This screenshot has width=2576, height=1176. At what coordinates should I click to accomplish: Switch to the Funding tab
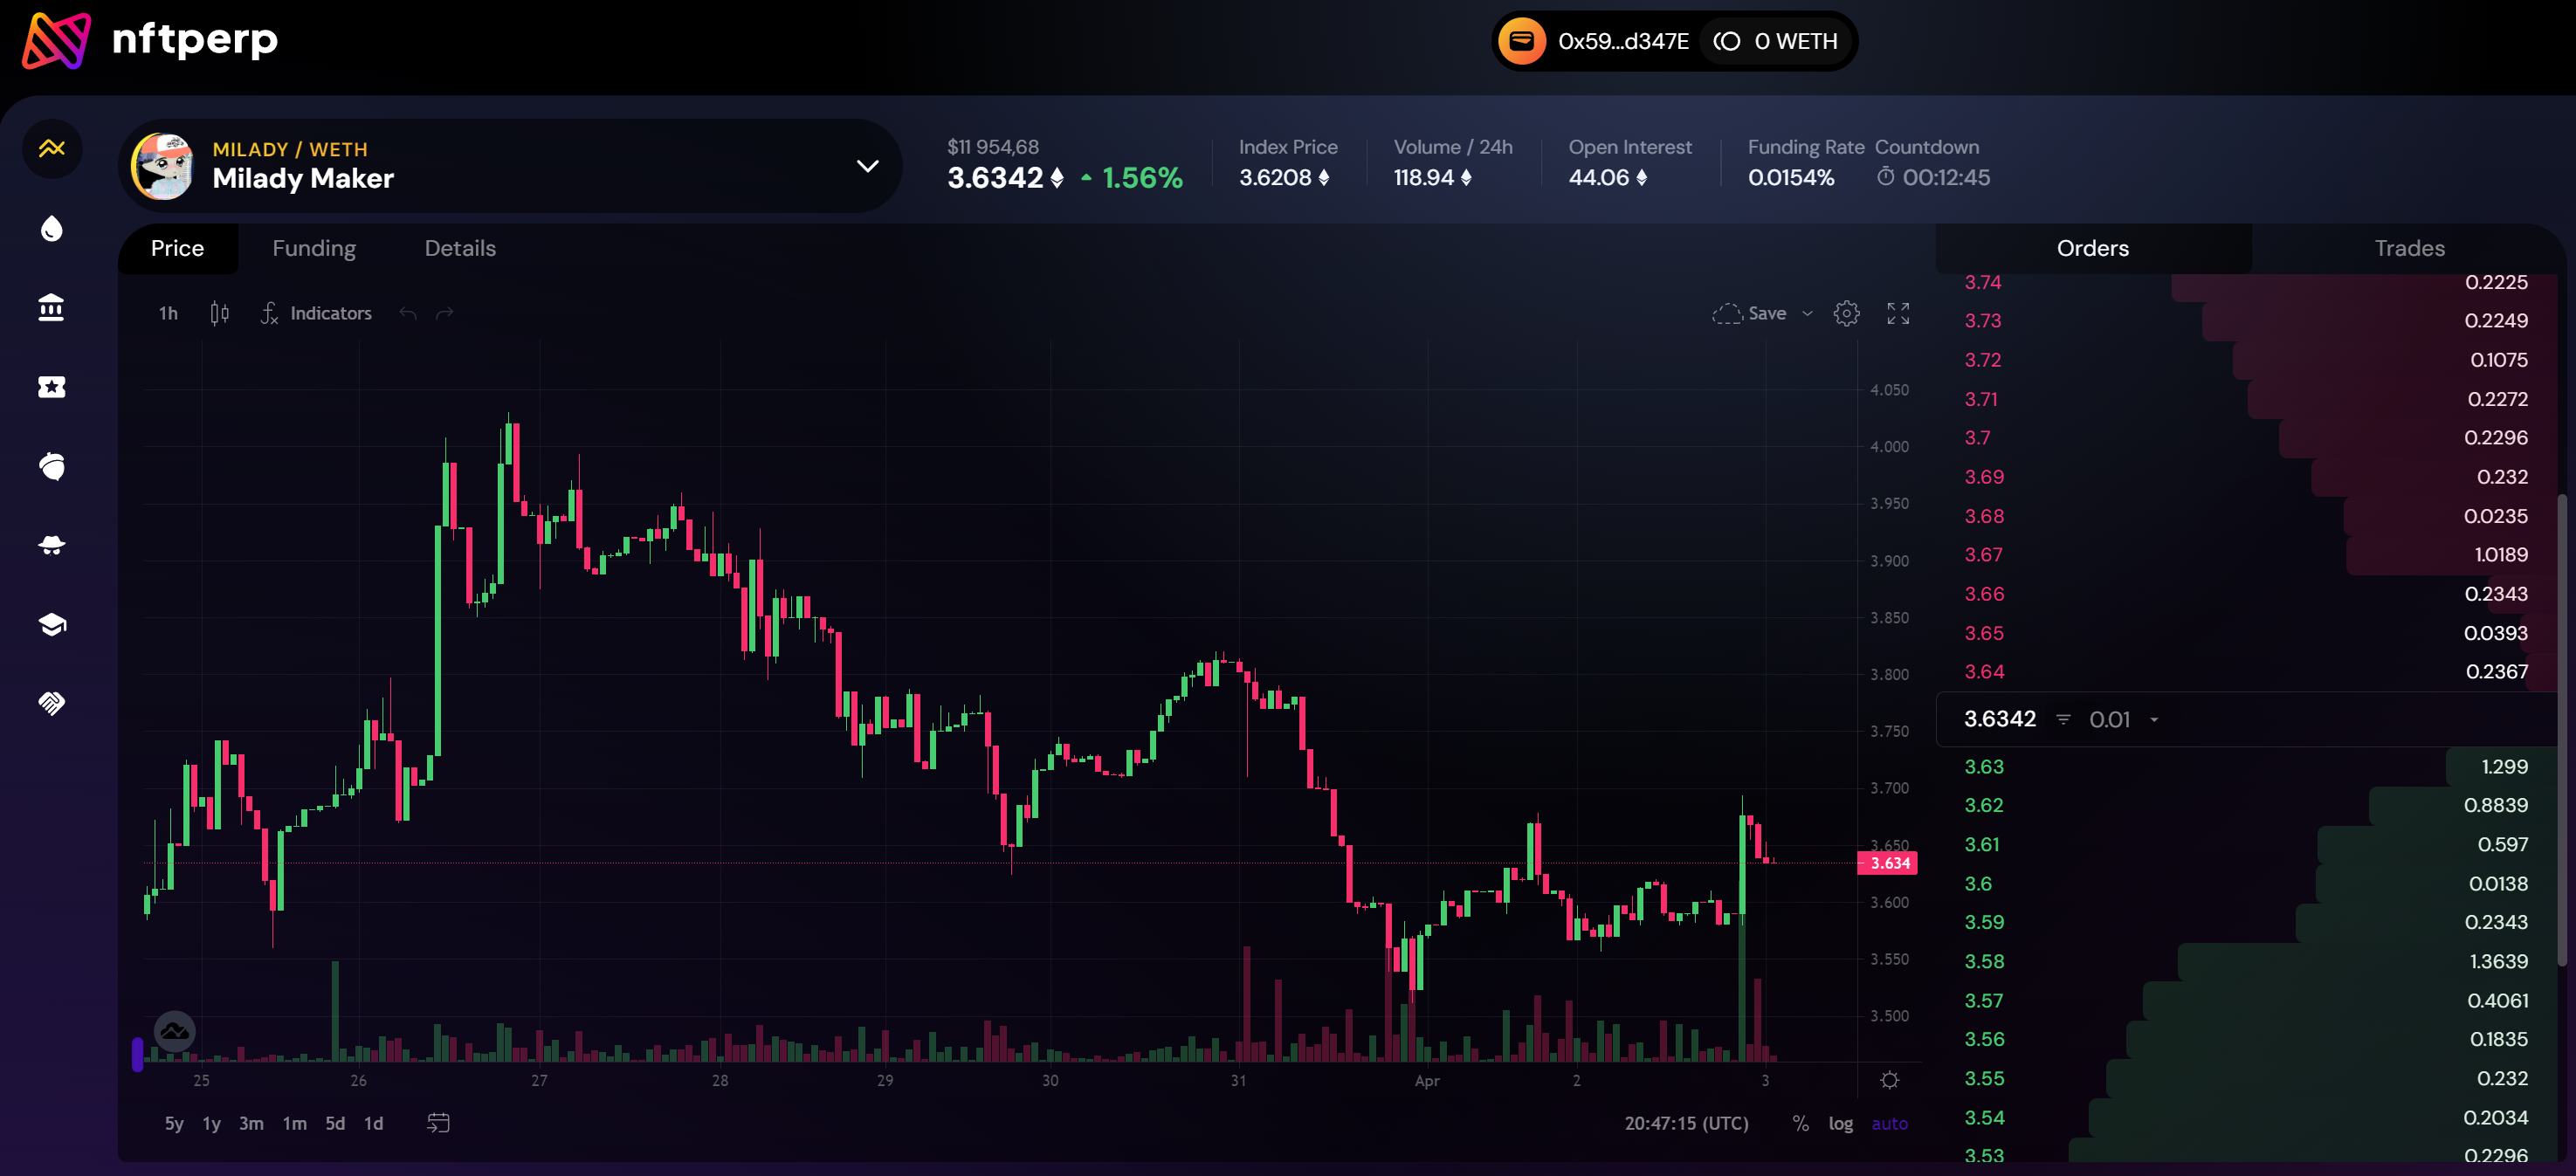click(x=314, y=248)
